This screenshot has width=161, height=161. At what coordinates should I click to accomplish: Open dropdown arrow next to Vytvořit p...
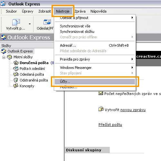click(30, 24)
